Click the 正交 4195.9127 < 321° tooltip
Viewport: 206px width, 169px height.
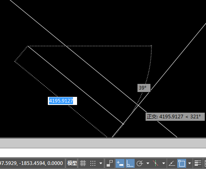coord(175,117)
